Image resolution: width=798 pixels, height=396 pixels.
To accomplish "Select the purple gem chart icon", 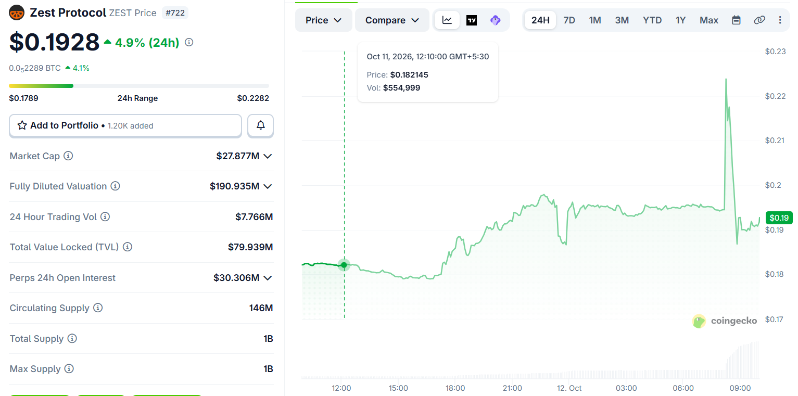I will pyautogui.click(x=495, y=20).
